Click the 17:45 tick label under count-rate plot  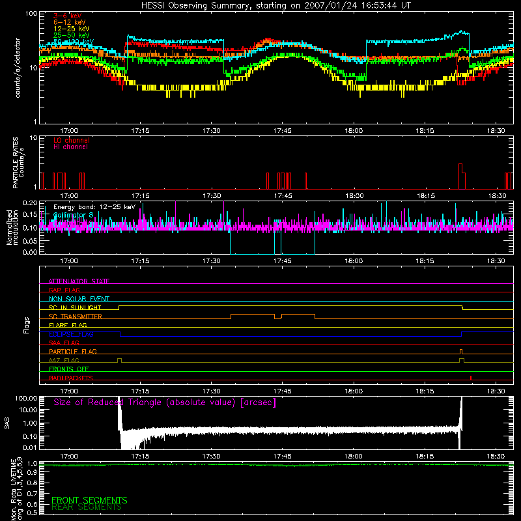coord(283,131)
